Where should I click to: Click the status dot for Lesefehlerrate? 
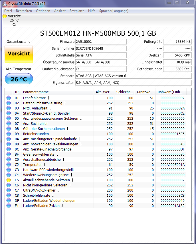tap(9, 98)
